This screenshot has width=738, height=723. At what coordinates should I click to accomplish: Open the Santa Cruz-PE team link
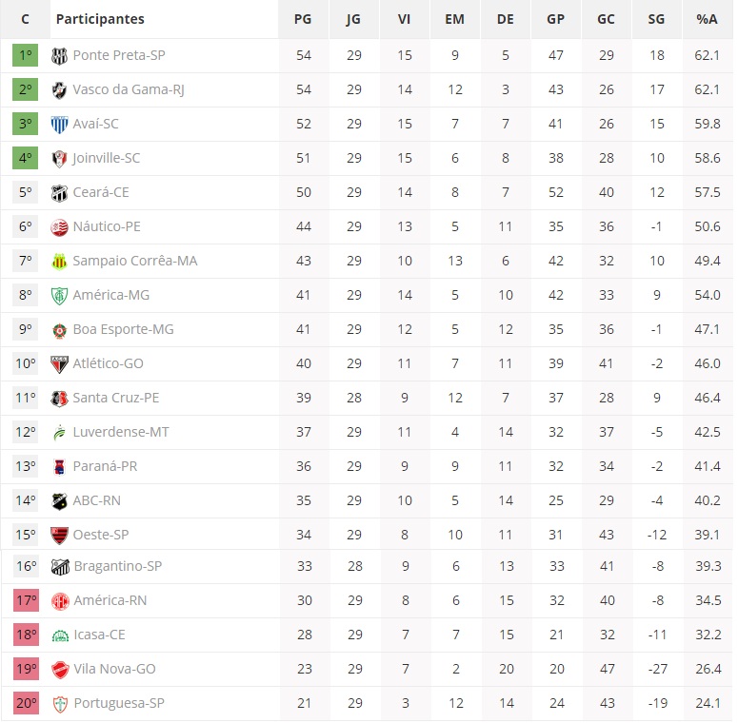coord(116,399)
